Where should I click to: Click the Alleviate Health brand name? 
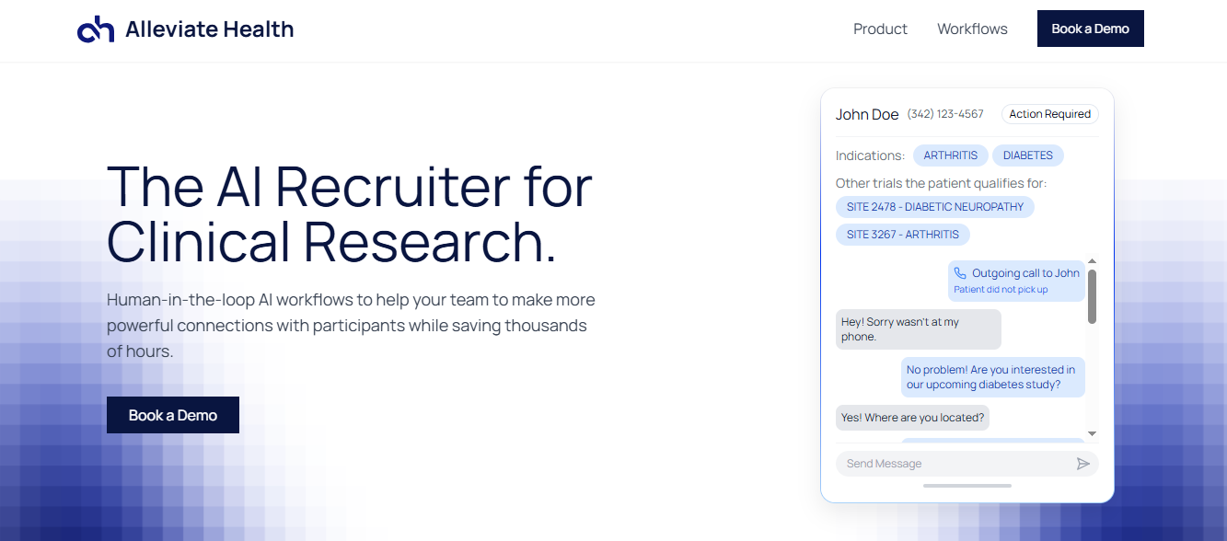209,29
